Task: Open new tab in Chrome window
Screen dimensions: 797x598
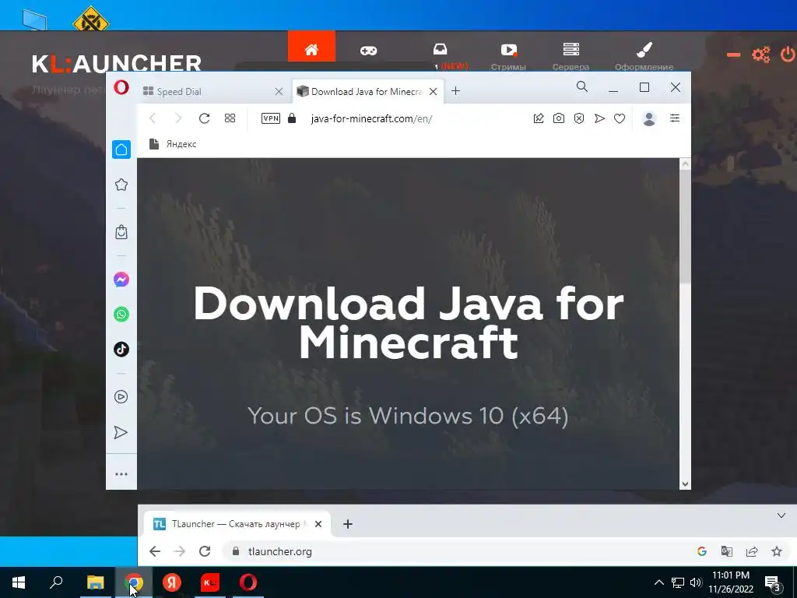Action: (x=348, y=524)
